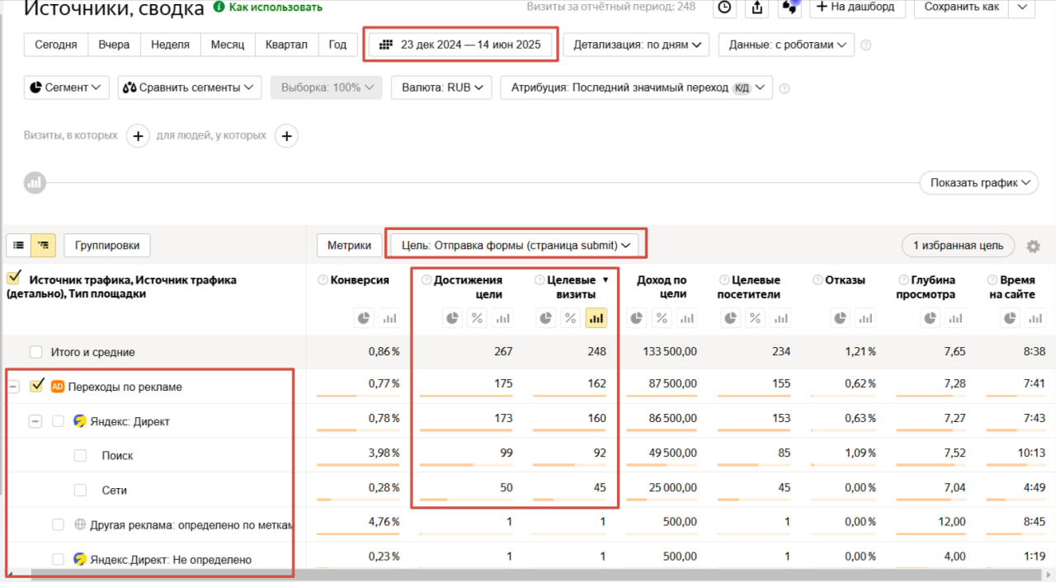
Task: Select the Квартал period tab
Action: pos(287,45)
